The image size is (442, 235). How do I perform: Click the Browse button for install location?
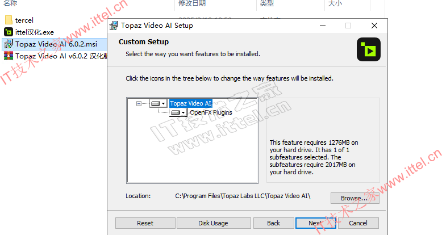point(355,198)
